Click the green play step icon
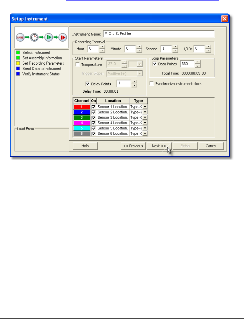Screen dimensions: 244x320 click(48, 37)
